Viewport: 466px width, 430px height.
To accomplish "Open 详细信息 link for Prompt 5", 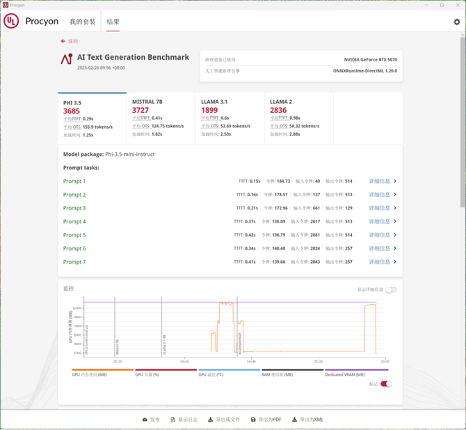I will click(x=380, y=235).
